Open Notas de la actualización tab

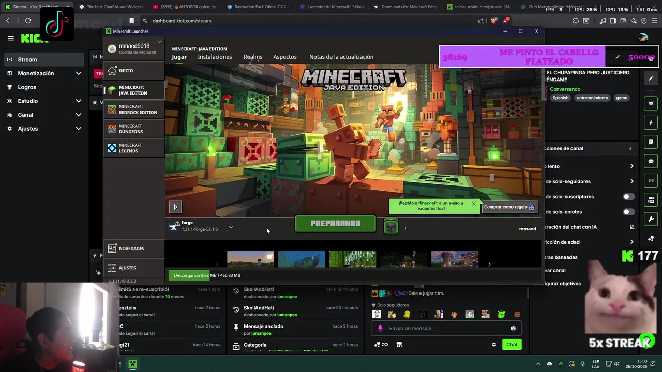coord(341,57)
